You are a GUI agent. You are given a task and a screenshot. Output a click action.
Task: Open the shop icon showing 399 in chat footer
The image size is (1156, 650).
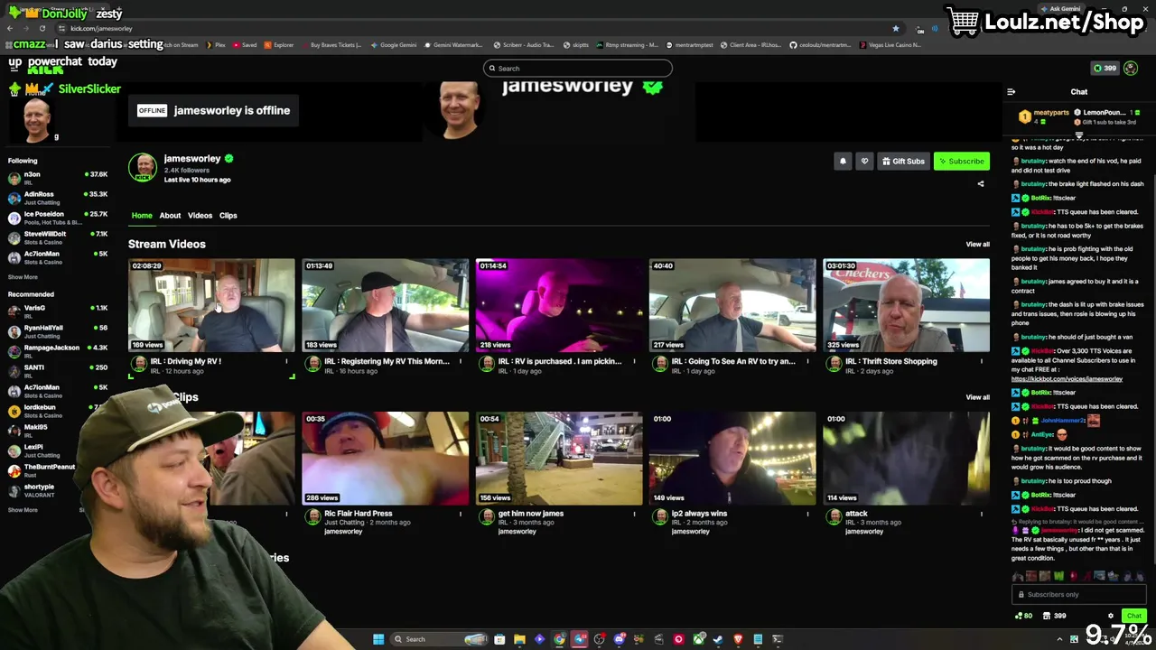coord(1054,616)
